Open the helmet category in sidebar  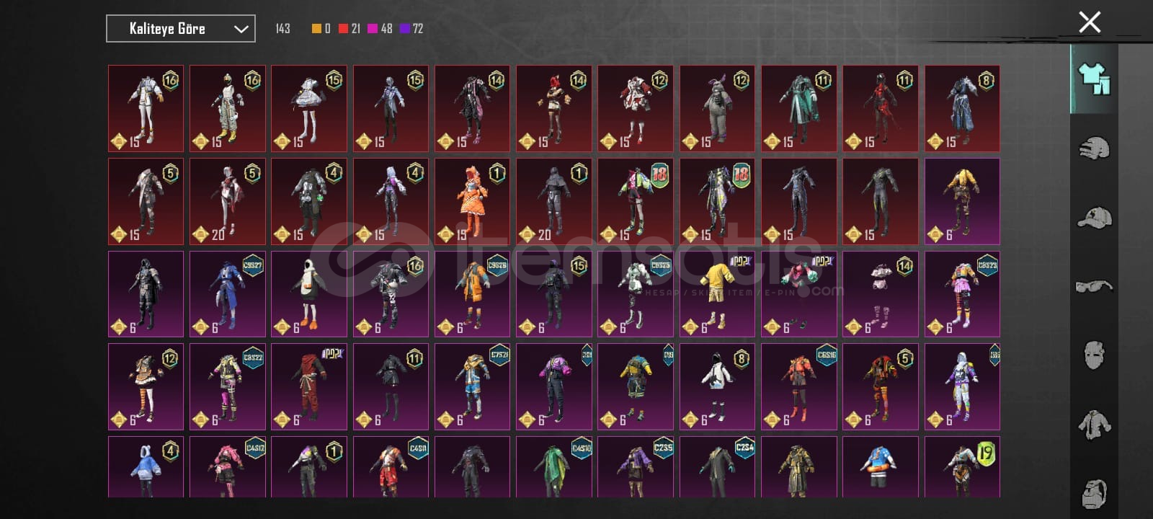1093,148
